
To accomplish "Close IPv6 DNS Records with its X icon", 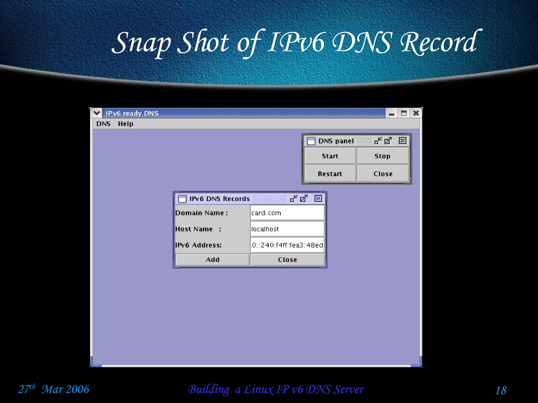I will tap(318, 199).
